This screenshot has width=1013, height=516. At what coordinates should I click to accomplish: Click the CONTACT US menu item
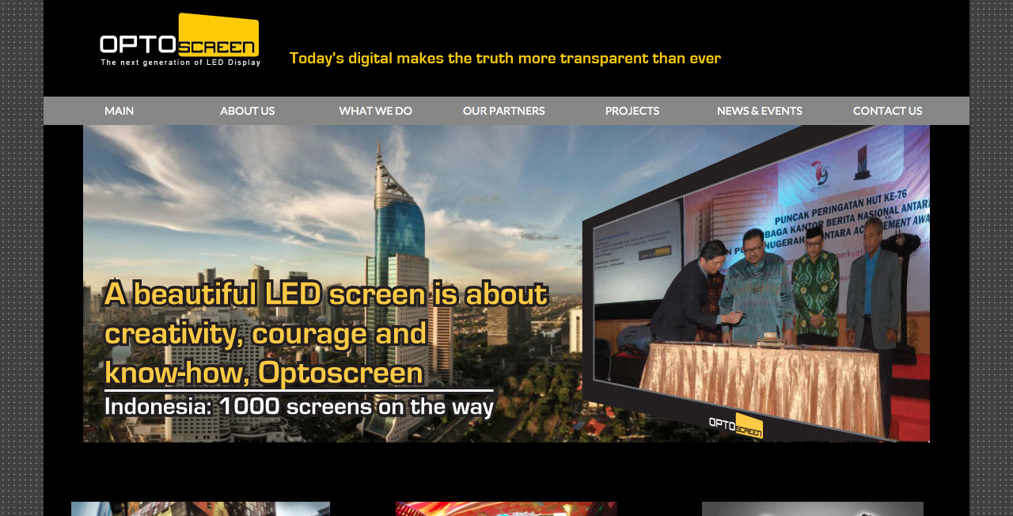click(x=887, y=111)
